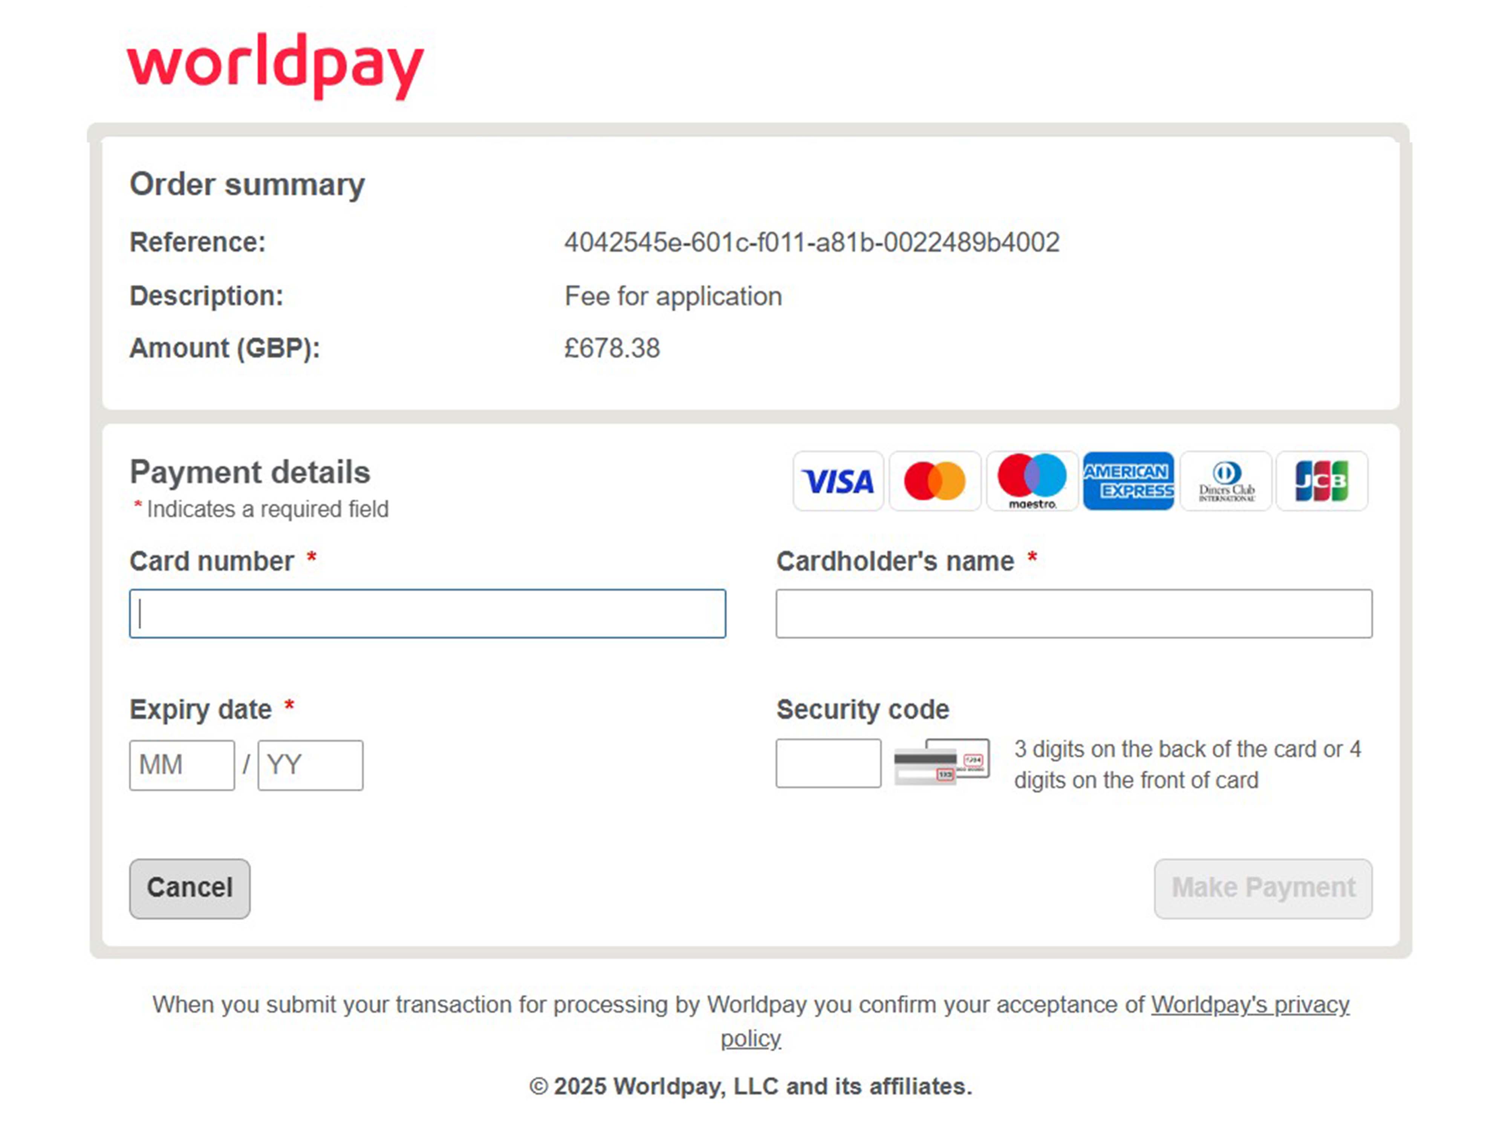Open Worldpay's privacy policy link
This screenshot has height=1124, width=1508.
[1250, 1005]
